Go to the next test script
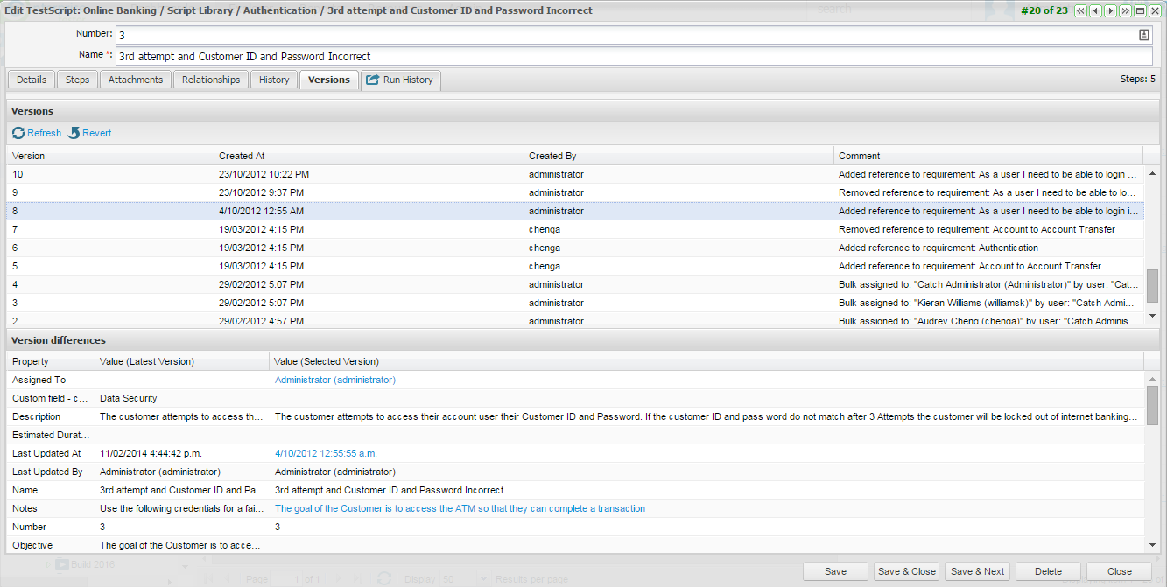Image resolution: width=1167 pixels, height=587 pixels. click(1110, 10)
